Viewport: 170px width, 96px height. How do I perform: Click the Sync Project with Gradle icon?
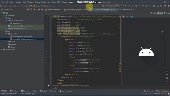pos(154,6)
